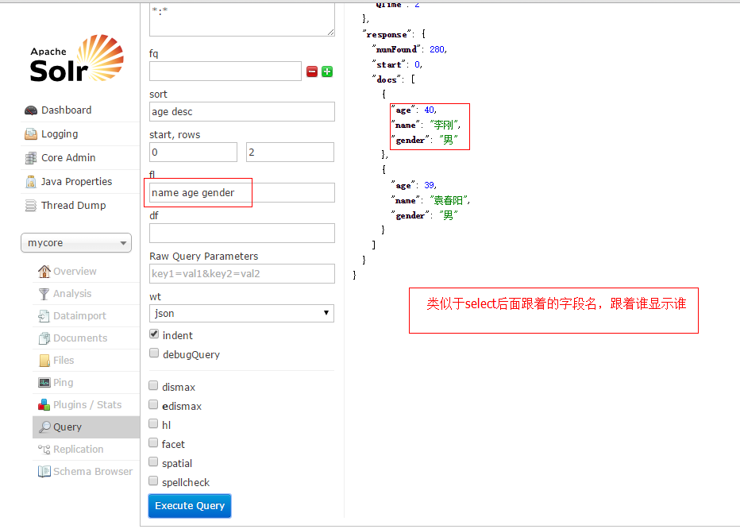
Task: Click the Apache Solr logo
Action: coord(75,60)
